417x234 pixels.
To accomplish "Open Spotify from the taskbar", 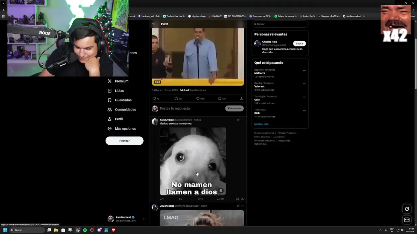I will point(85,230).
